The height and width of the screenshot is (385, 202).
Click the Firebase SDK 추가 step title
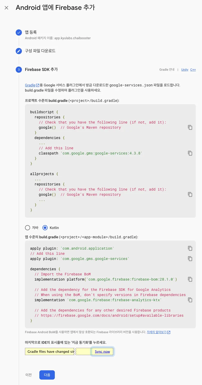point(41,70)
